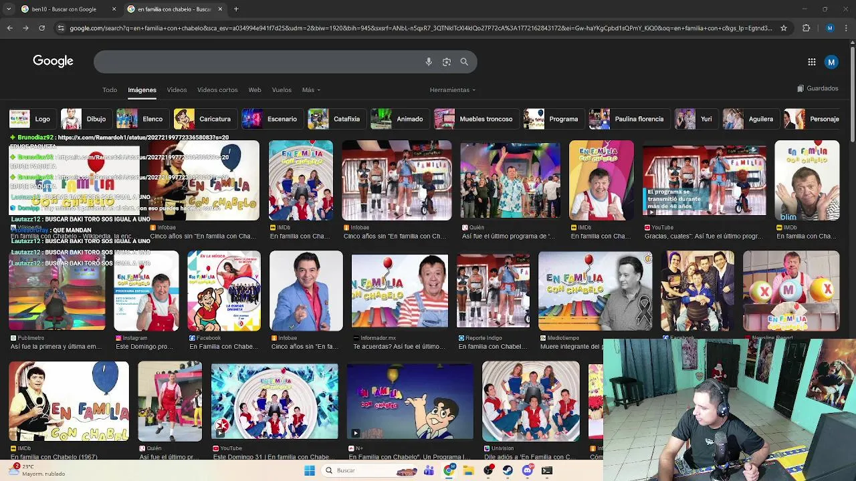Image resolution: width=856 pixels, height=481 pixels.
Task: Open the terminal taskbar icon
Action: point(547,470)
